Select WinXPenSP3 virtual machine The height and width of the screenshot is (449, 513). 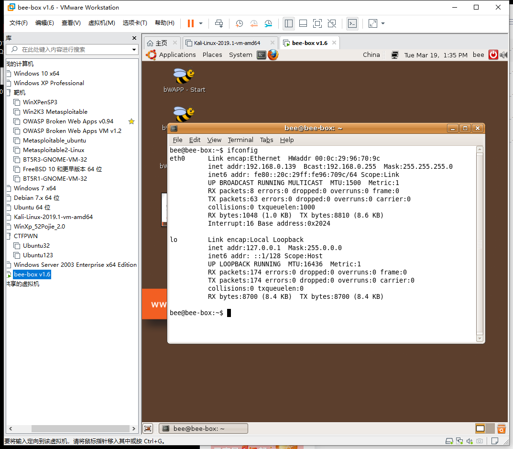point(40,102)
